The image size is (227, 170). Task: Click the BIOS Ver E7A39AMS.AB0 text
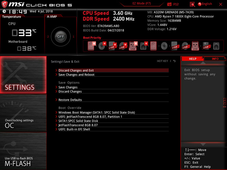tap(101, 26)
